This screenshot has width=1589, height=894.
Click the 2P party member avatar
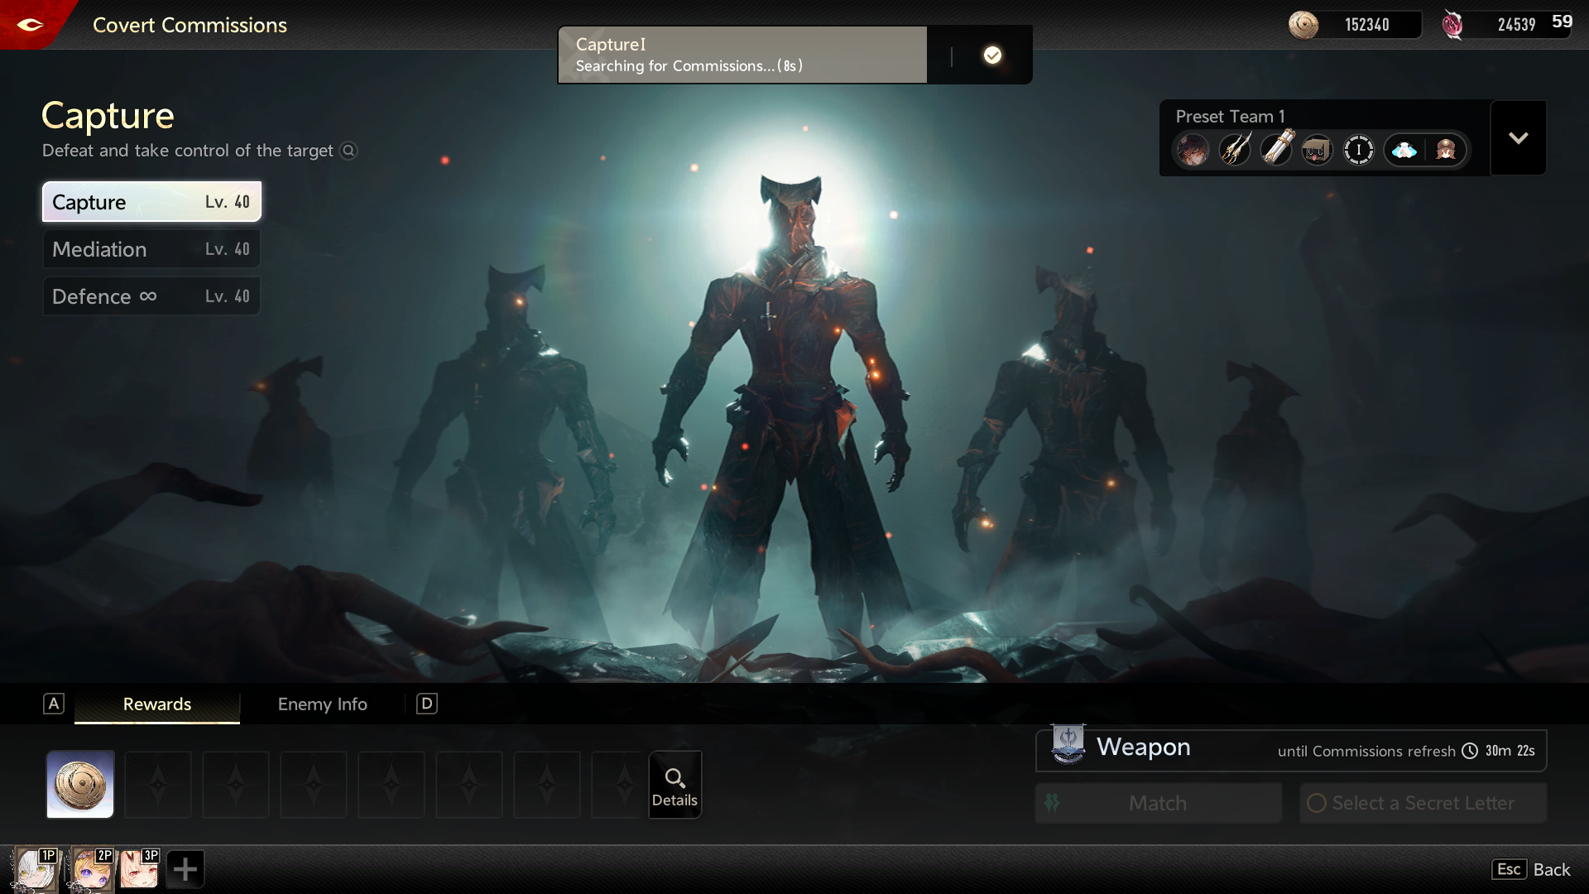[91, 869]
